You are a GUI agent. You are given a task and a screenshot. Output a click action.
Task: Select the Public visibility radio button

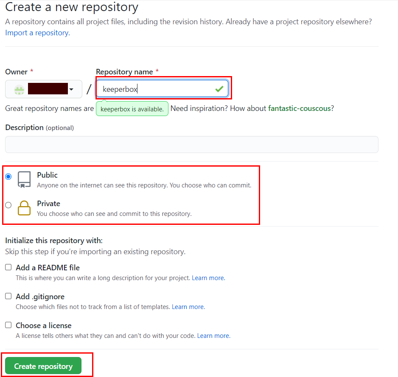click(8, 176)
